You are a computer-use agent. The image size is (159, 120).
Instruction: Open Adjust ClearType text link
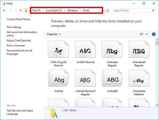[x=19, y=40]
